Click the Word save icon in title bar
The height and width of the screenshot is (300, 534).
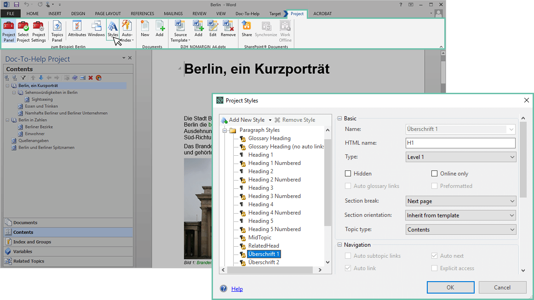pos(17,5)
